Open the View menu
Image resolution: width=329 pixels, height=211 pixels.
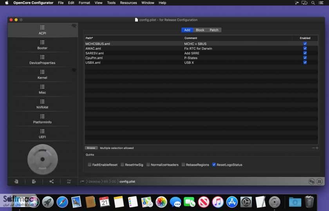[98, 3]
